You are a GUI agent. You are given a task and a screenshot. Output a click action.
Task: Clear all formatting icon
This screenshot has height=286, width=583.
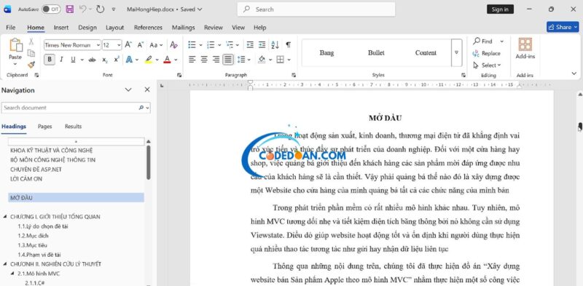pyautogui.click(x=173, y=45)
